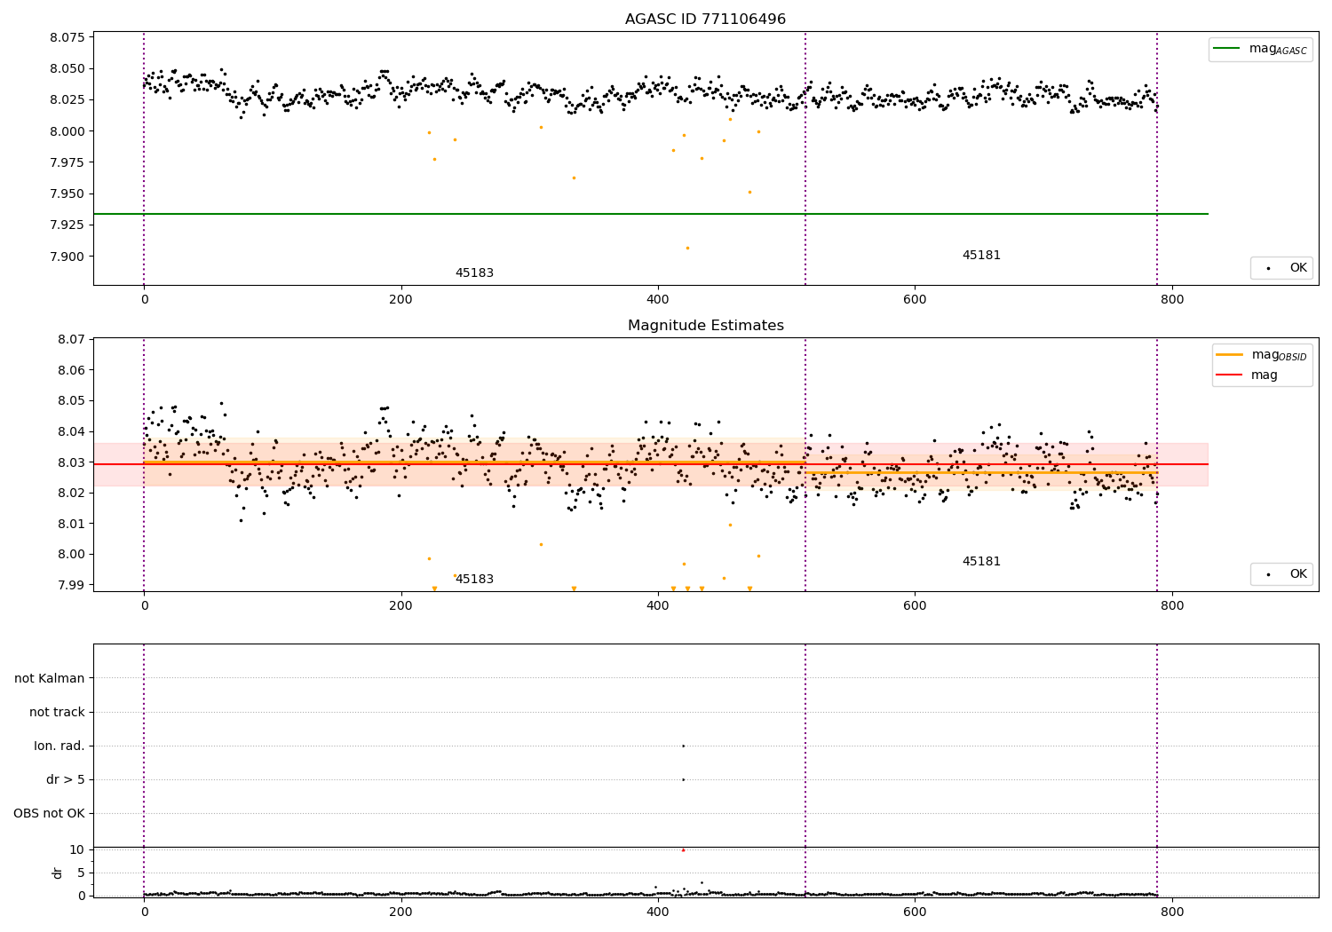Screen dimensions: 1332x932
Task: Click the '45183' label in middle plot
Action: (474, 580)
